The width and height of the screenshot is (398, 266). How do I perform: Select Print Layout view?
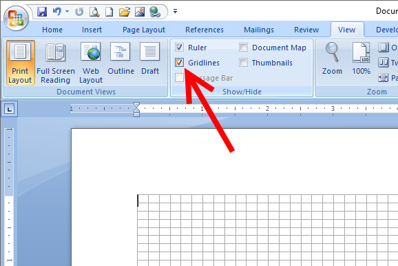[x=20, y=63]
